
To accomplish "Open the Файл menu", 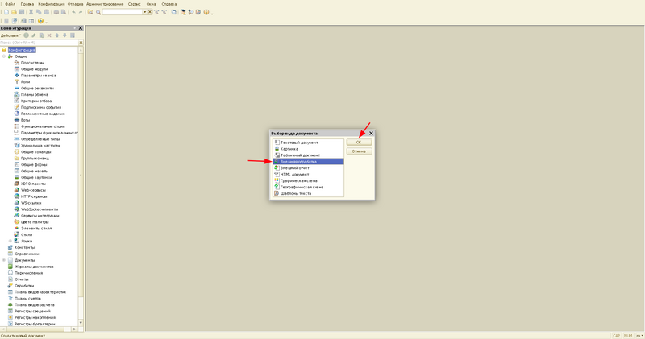I will coord(10,4).
